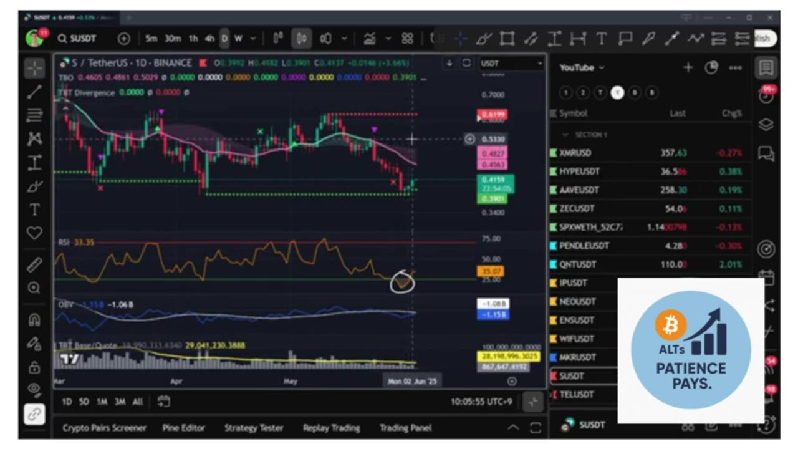
Task: Select the forecasting and measurement tools
Action: pyautogui.click(x=35, y=163)
